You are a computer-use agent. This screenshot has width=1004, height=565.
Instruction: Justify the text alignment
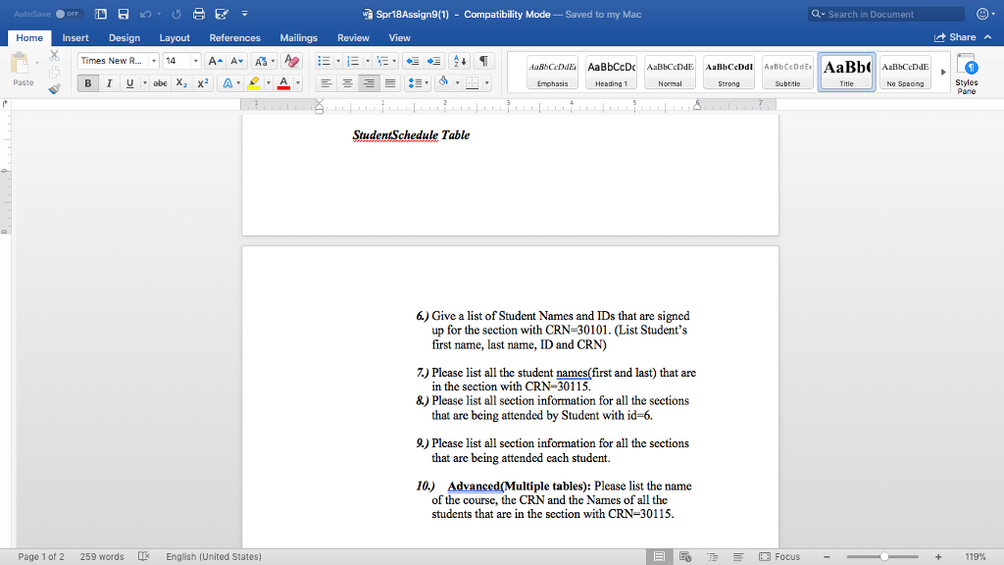click(389, 83)
